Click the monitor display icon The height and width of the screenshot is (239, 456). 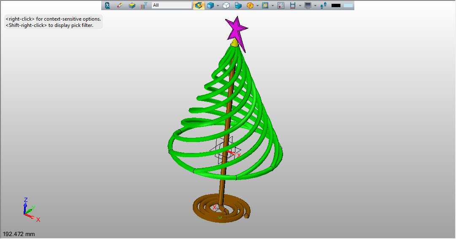308,5
